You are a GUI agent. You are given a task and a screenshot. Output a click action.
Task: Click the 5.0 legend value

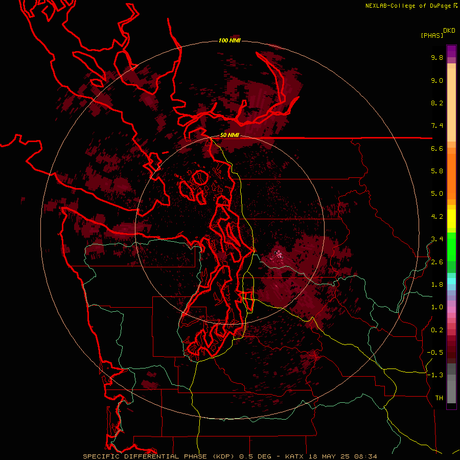pos(437,194)
